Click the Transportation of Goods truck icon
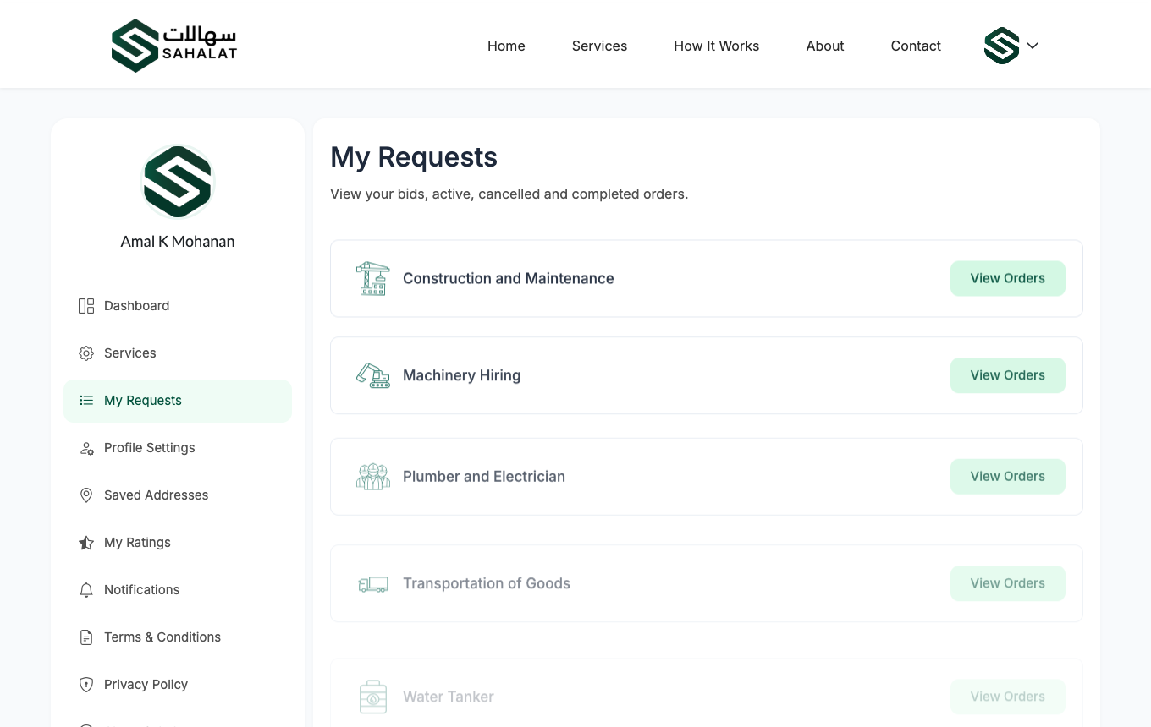The image size is (1151, 727). [373, 584]
